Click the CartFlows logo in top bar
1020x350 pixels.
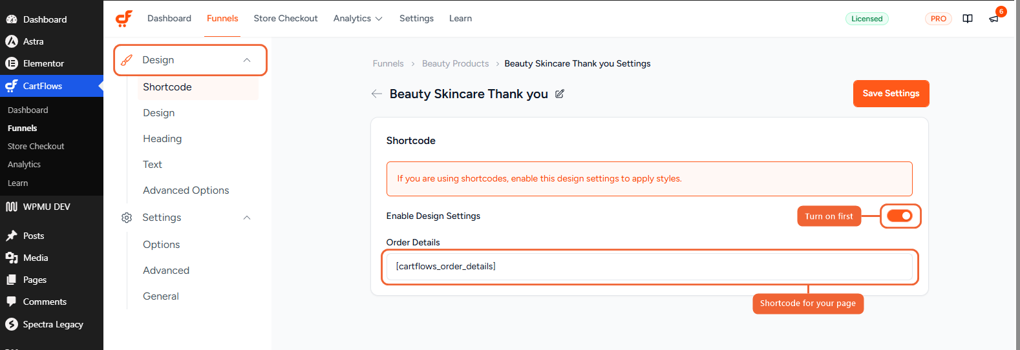coord(124,19)
